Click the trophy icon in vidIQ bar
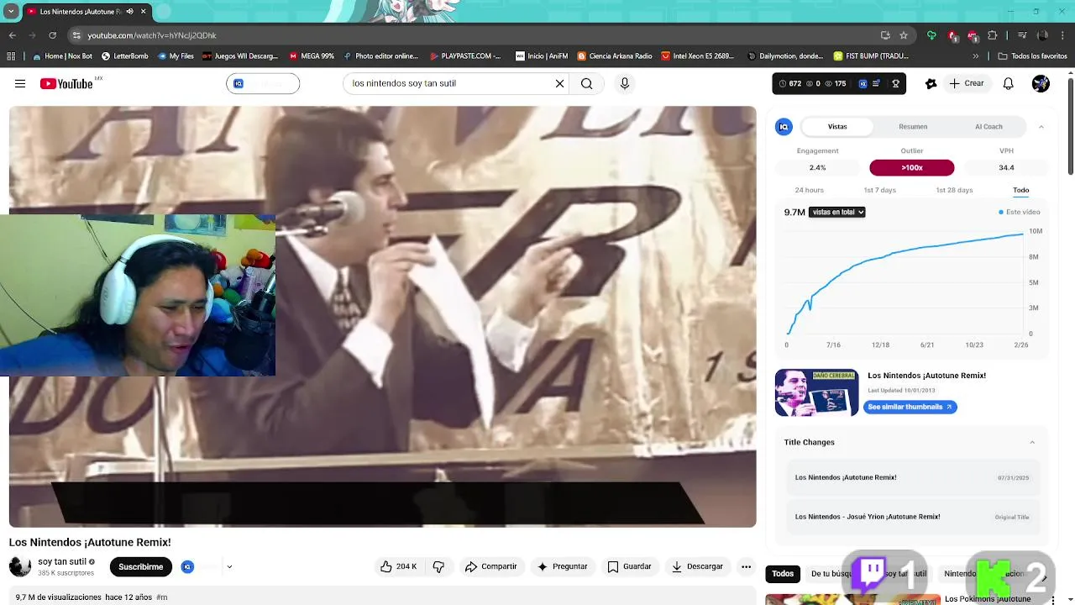The height and width of the screenshot is (605, 1075). (896, 84)
